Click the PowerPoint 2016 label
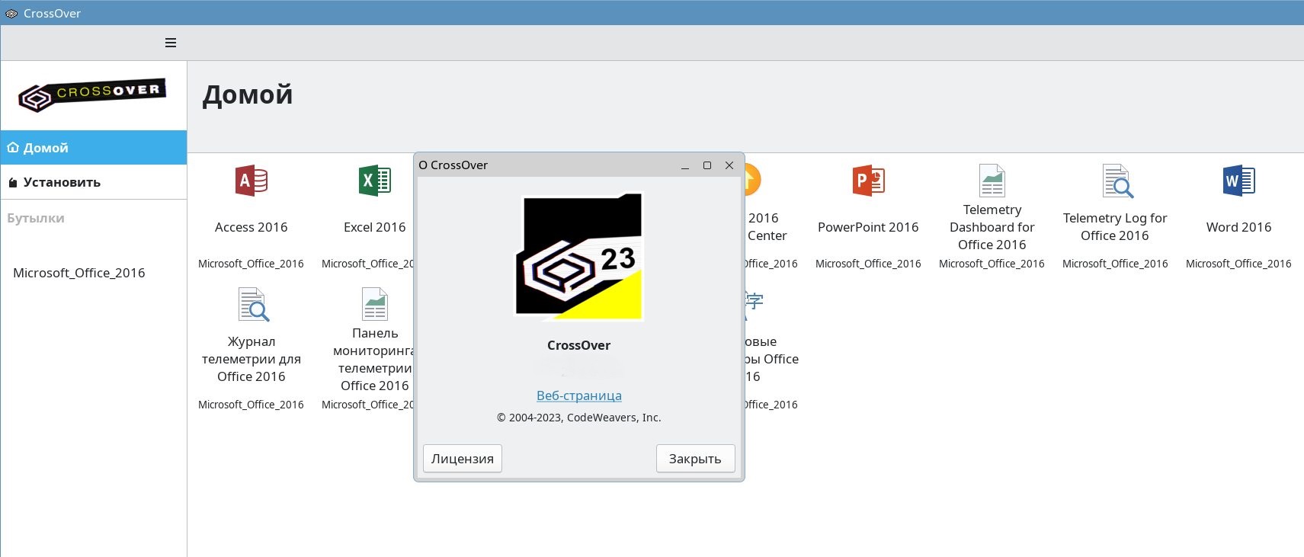Screen dimensions: 1304x557 [x=868, y=227]
